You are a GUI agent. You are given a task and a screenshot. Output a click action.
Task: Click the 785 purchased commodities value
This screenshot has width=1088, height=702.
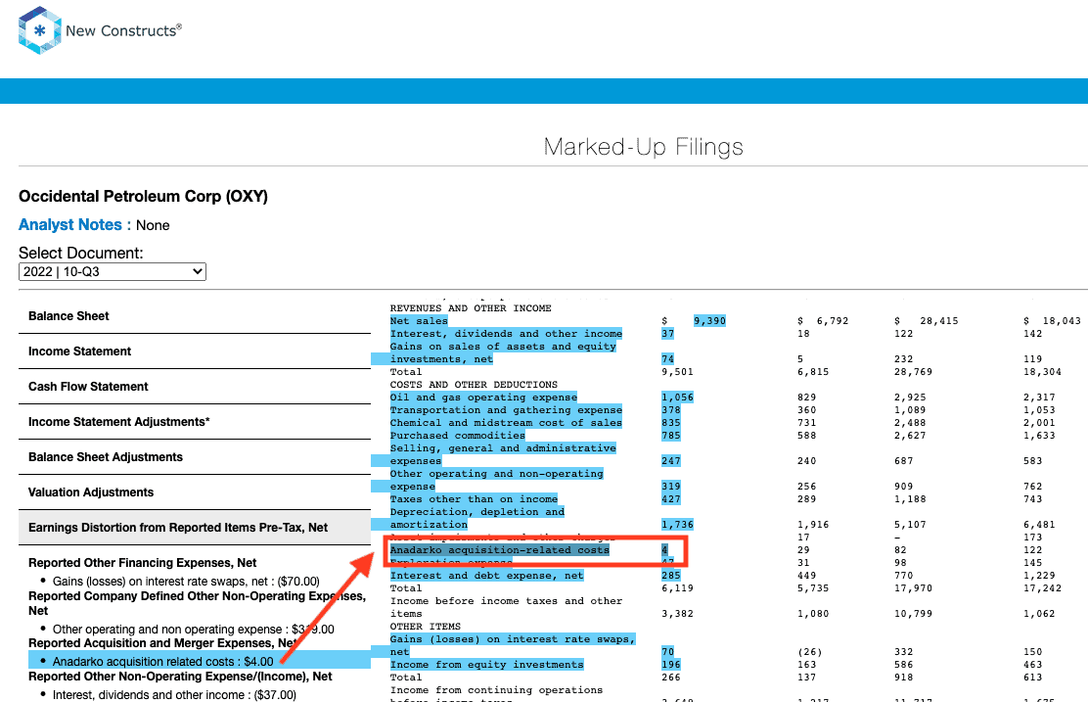pyautogui.click(x=671, y=436)
